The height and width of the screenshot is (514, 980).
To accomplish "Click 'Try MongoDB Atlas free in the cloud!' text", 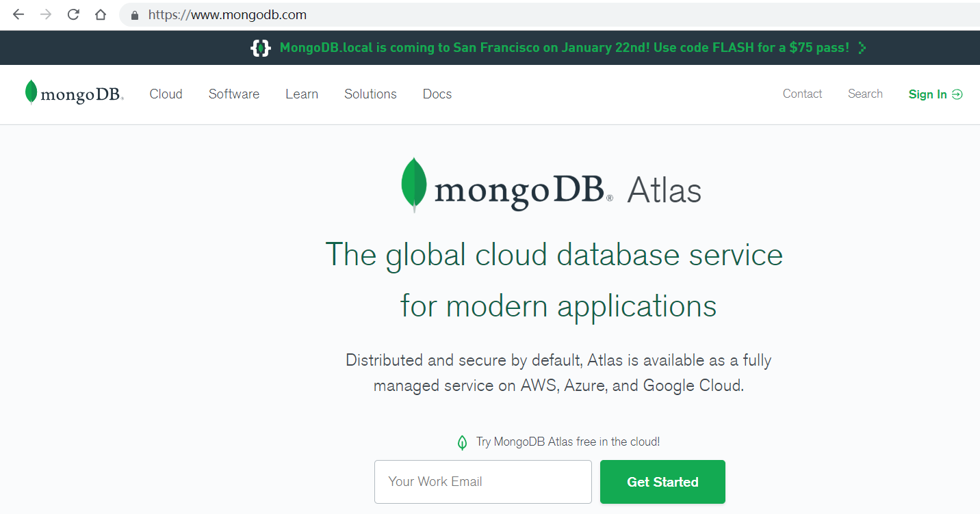I will [568, 442].
